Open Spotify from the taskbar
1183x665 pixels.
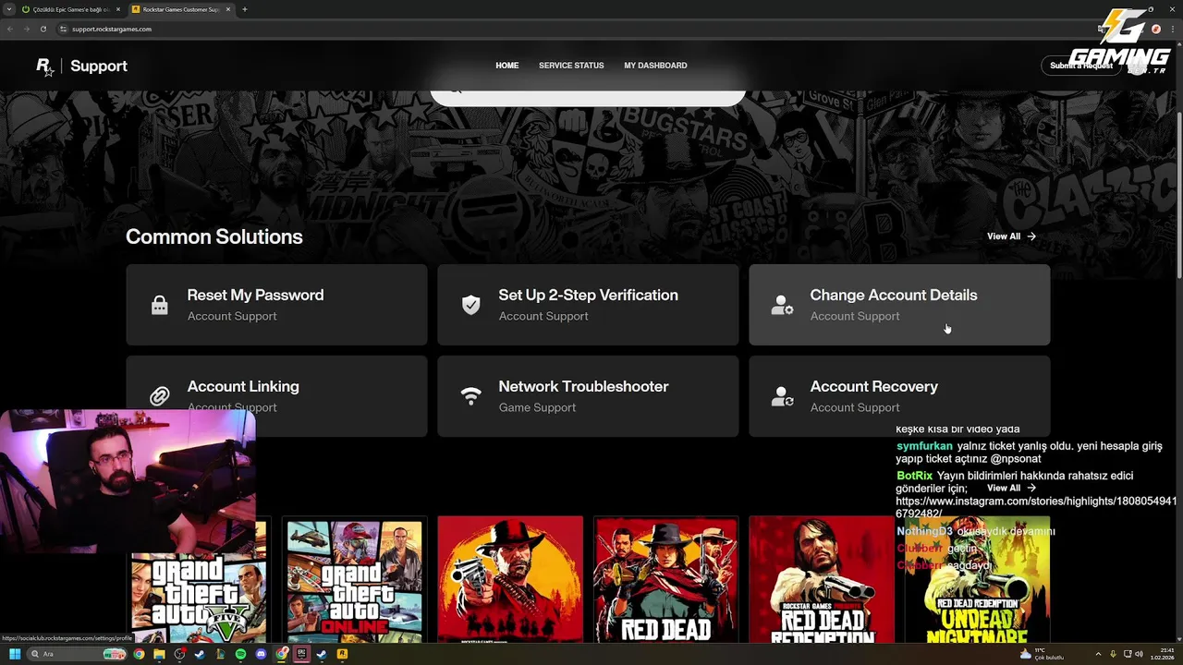pyautogui.click(x=240, y=654)
